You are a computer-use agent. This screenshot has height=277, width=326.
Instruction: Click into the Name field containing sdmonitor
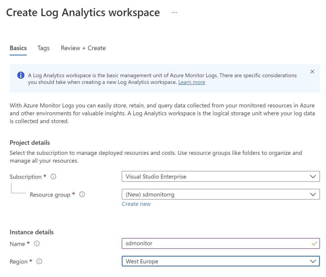(x=213, y=244)
